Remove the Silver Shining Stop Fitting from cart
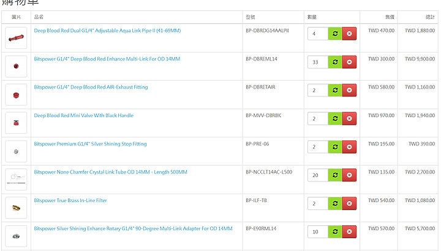This screenshot has height=251, width=441. [x=349, y=147]
